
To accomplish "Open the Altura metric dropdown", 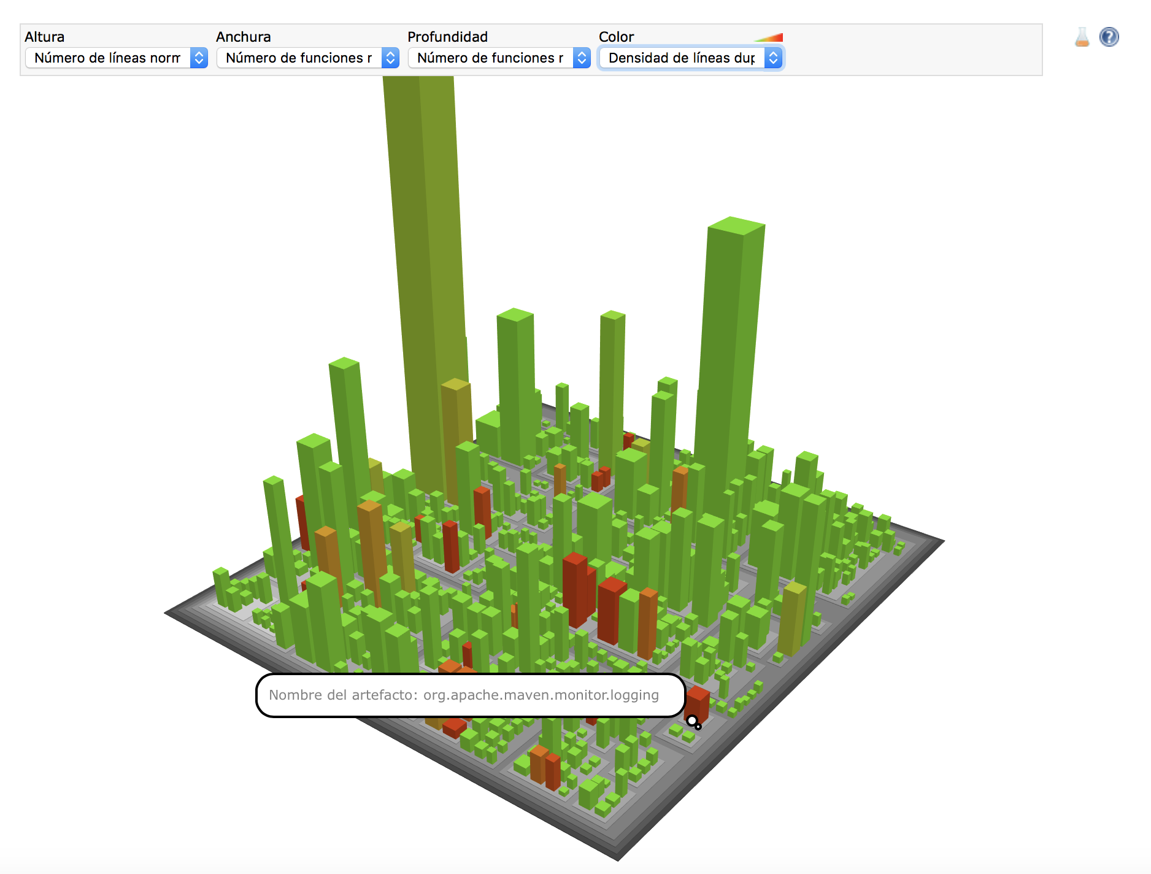I will coord(117,58).
